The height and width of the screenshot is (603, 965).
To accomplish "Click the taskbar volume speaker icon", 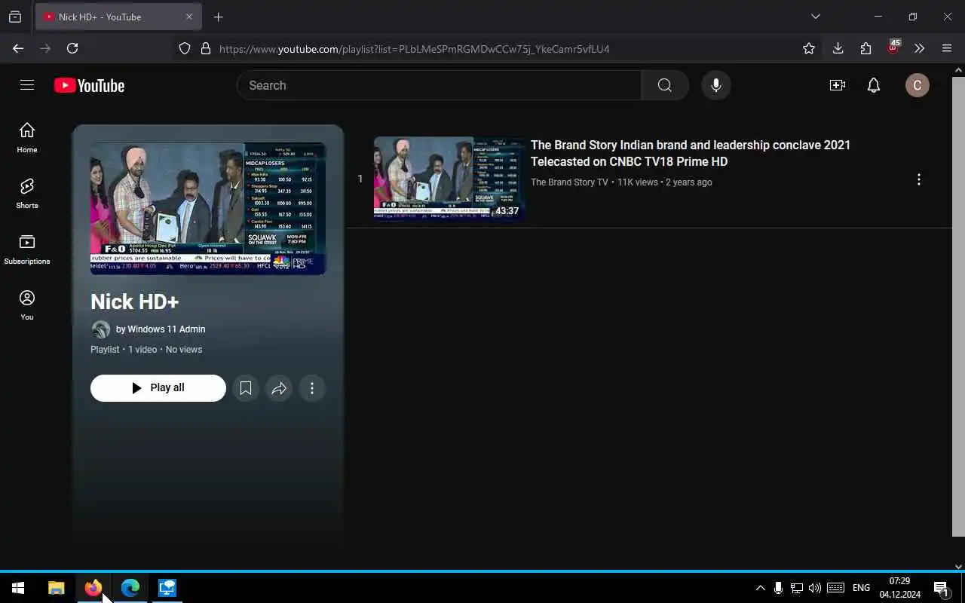I will [815, 588].
